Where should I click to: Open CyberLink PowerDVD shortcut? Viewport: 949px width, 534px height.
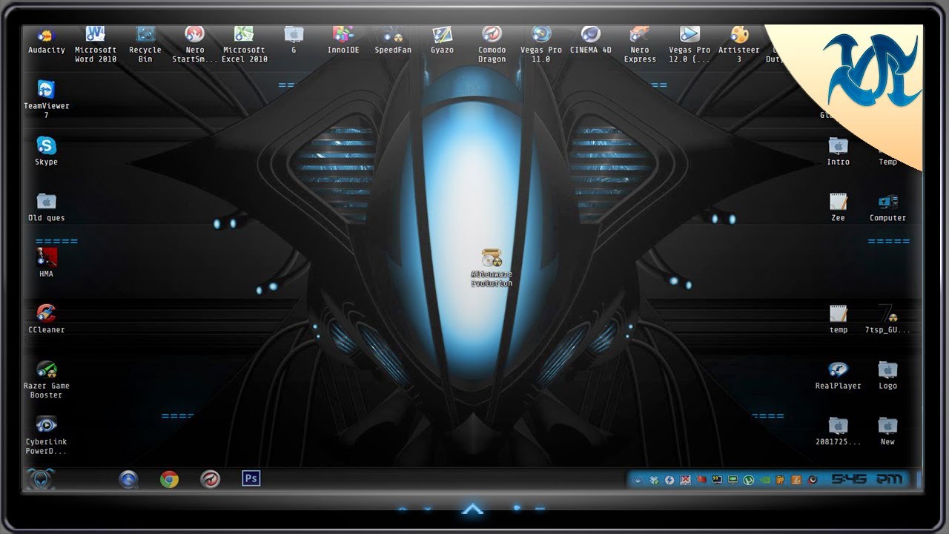pos(46,435)
